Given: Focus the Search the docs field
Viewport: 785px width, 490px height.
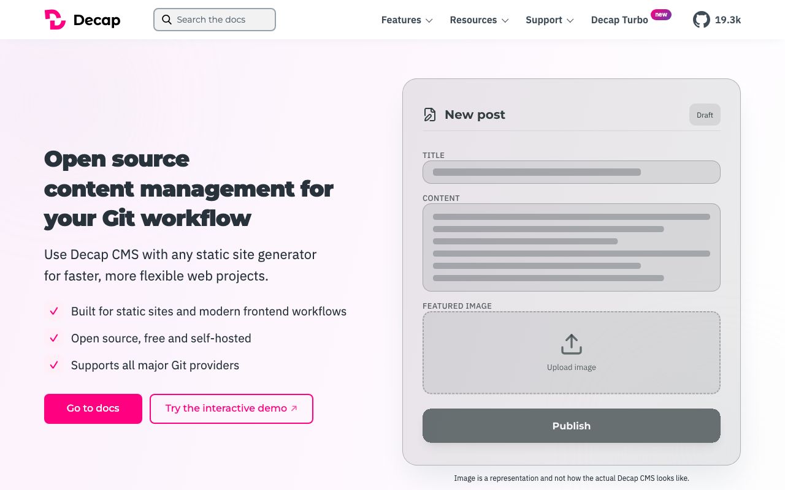Looking at the screenshot, I should click(215, 20).
